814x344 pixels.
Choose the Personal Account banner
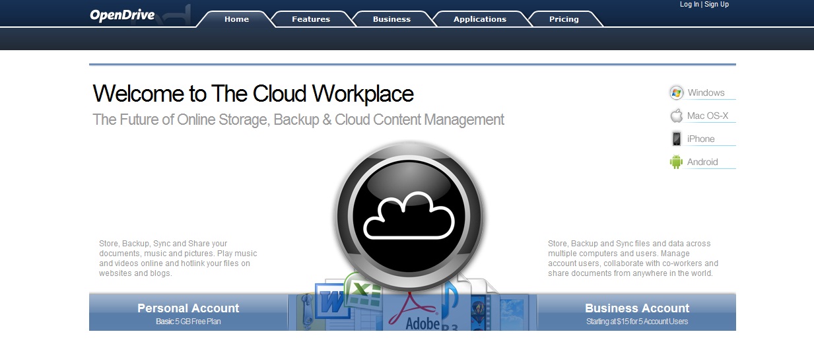pos(188,313)
